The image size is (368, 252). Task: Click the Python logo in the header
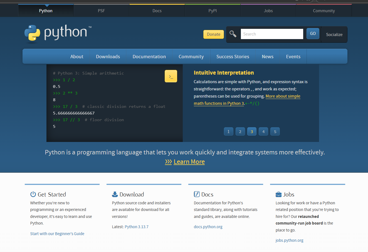click(58, 33)
